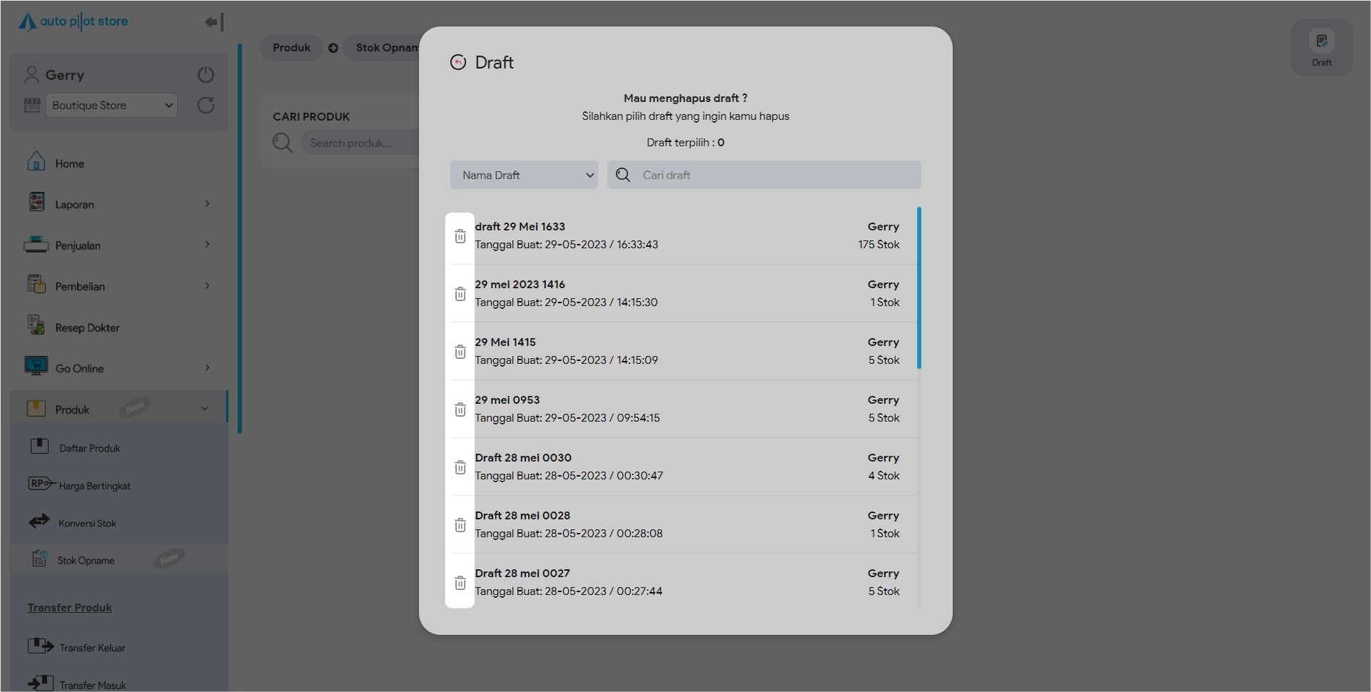This screenshot has width=1371, height=692.
Task: Click trash icon beside Draft 28 mei 0030
Action: pyautogui.click(x=460, y=467)
